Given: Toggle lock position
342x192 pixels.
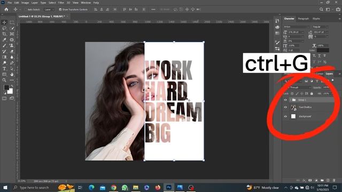Looking at the screenshot, I should [301, 94].
